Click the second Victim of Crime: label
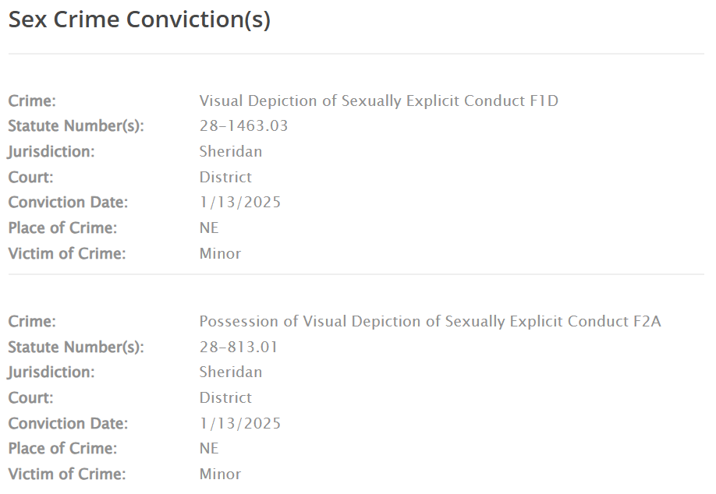This screenshot has height=494, width=716. [67, 474]
